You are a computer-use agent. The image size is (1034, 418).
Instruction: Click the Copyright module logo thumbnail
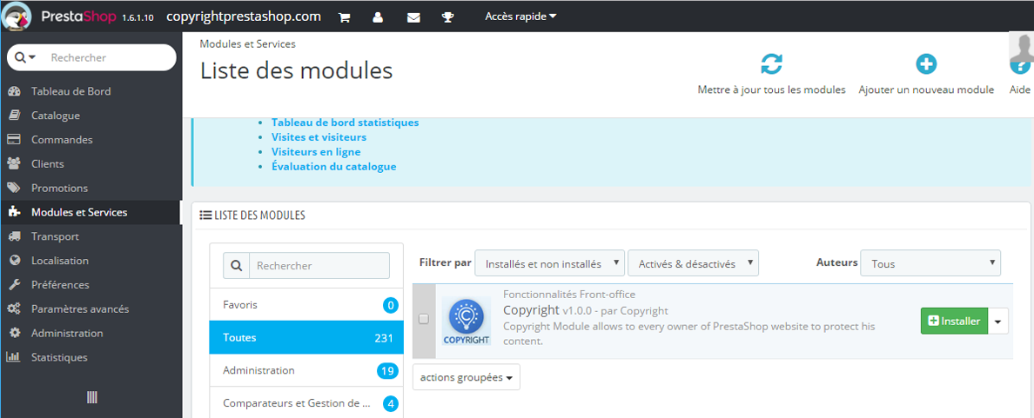(x=467, y=322)
